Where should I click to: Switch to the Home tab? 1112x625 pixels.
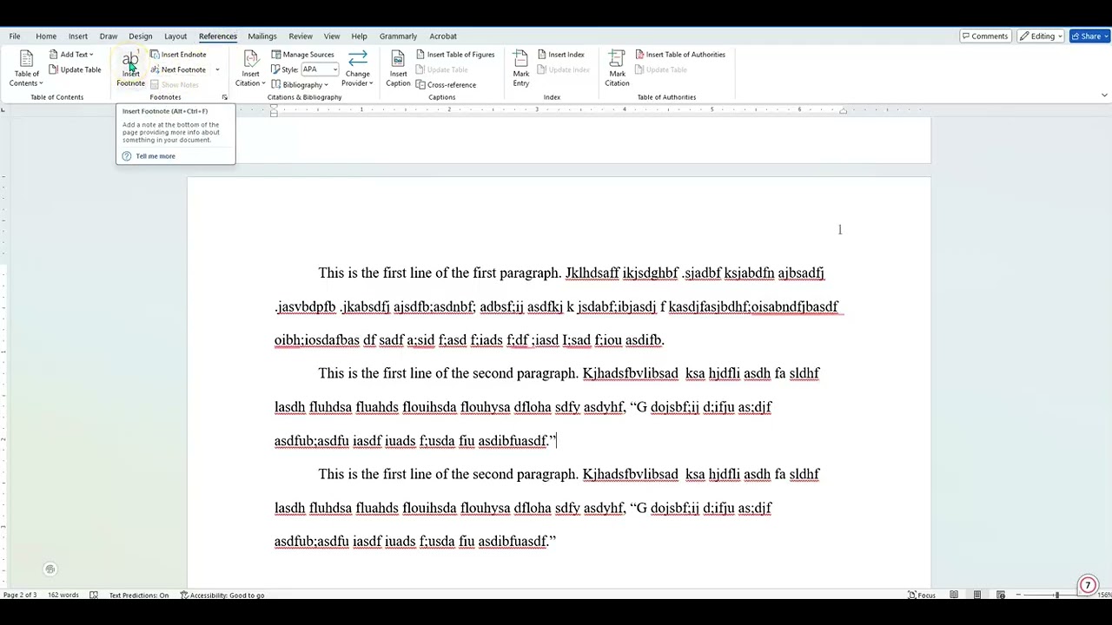click(x=46, y=36)
